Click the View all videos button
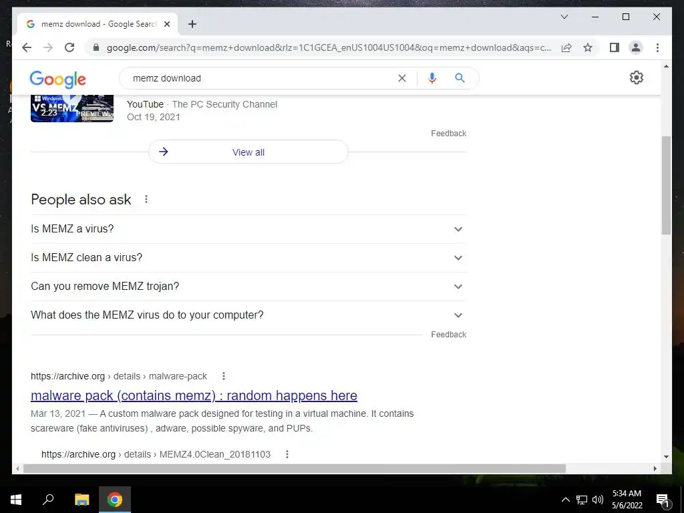The width and height of the screenshot is (684, 513). 248,152
